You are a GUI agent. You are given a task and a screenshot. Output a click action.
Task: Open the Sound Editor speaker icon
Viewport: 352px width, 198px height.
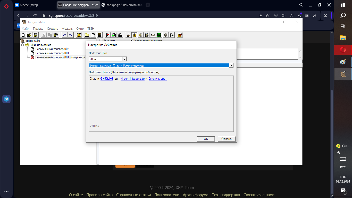(x=141, y=35)
